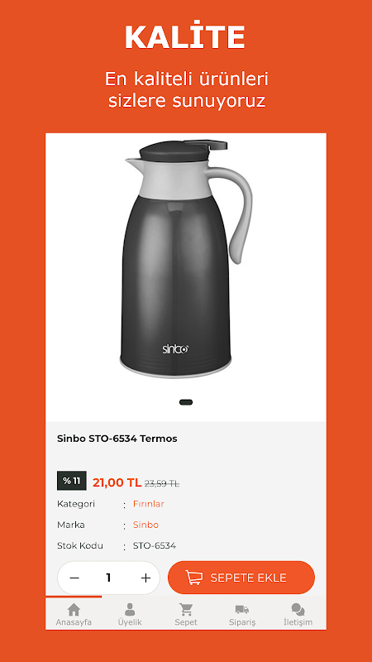Increase quantity with the plus button
This screenshot has height=662, width=372.
pyautogui.click(x=146, y=578)
